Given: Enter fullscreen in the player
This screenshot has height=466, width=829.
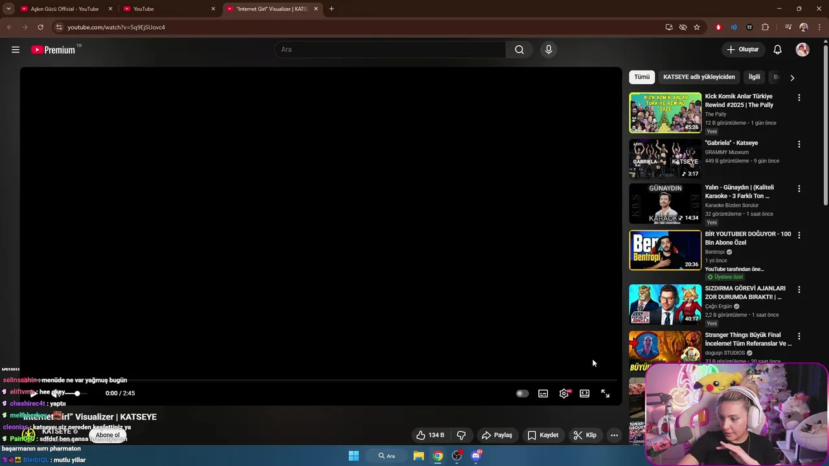Looking at the screenshot, I should [606, 394].
